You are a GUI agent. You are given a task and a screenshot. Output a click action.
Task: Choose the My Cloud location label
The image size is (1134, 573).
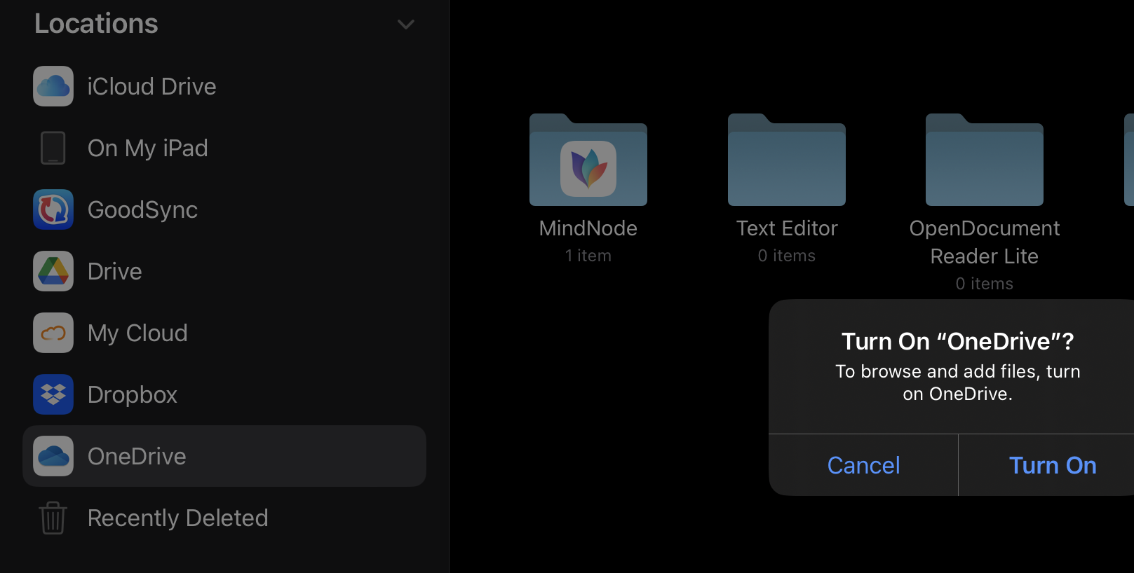coord(137,333)
